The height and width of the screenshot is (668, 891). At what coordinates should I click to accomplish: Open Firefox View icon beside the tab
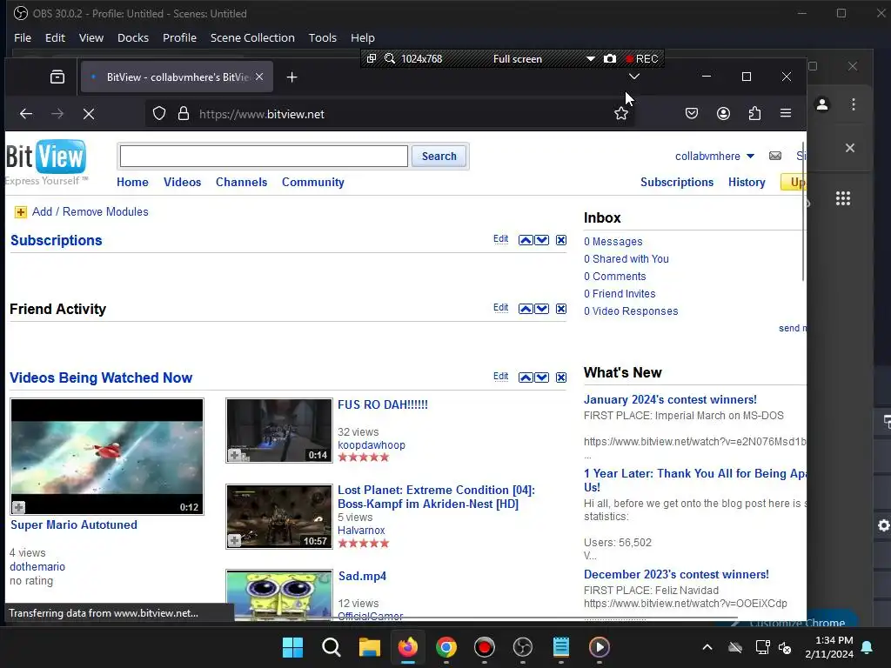pyautogui.click(x=57, y=77)
